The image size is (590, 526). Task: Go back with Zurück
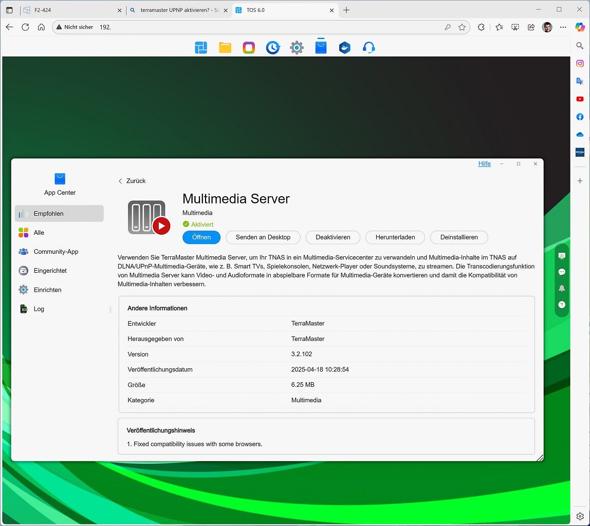click(x=132, y=181)
